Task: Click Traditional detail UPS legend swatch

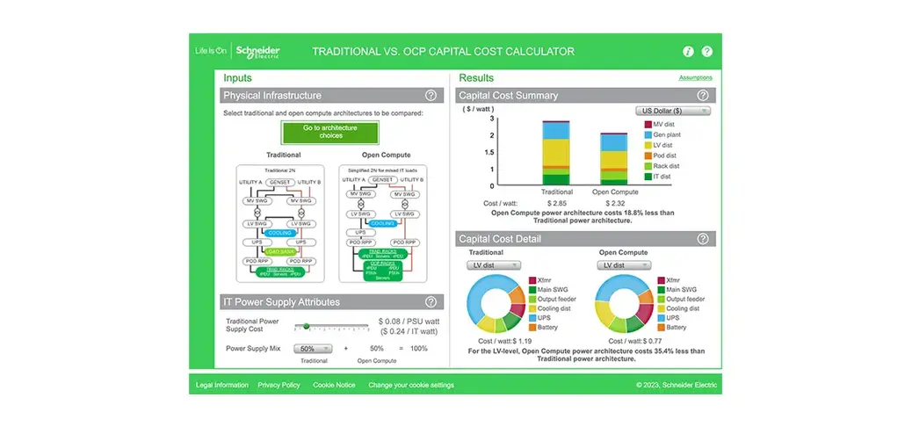Action: pos(532,318)
